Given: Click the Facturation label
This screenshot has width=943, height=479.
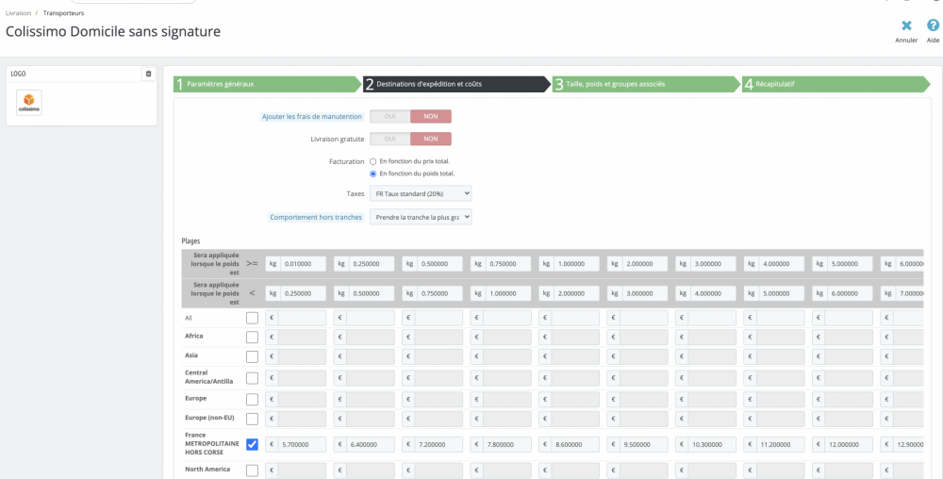Looking at the screenshot, I should [347, 161].
